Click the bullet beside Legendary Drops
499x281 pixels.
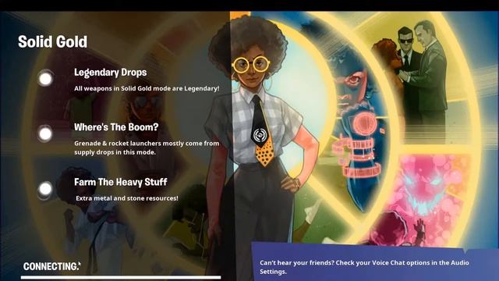[45, 78]
